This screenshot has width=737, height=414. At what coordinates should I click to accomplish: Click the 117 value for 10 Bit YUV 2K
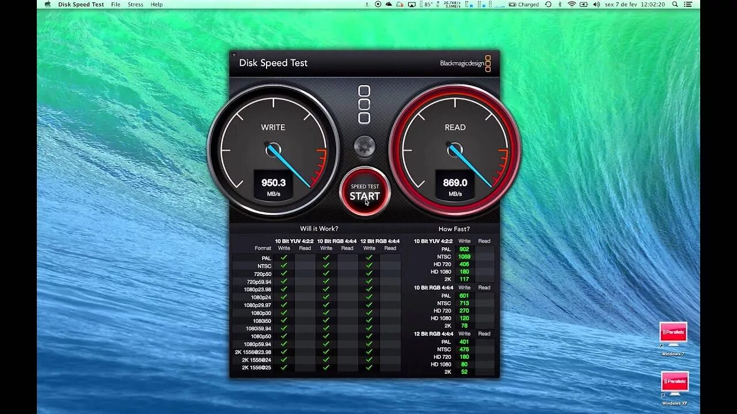point(464,279)
